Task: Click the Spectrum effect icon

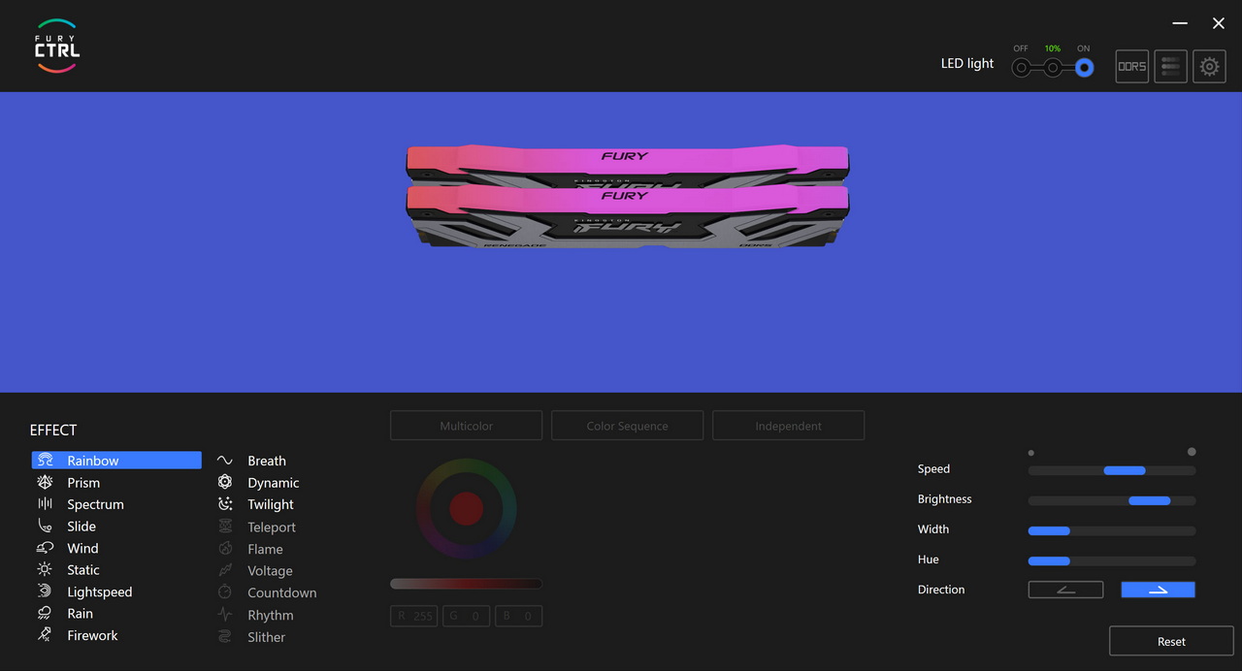Action: click(x=45, y=504)
